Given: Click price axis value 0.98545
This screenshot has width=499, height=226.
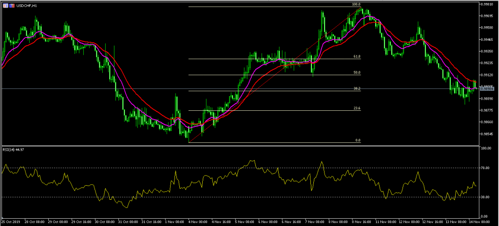Looking at the screenshot, I should coord(487,134).
